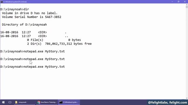Click the first 'notepad.exe MyStory.txt' prompt line
Image resolution: width=188 pixels, height=105 pixels.
(x=33, y=51)
